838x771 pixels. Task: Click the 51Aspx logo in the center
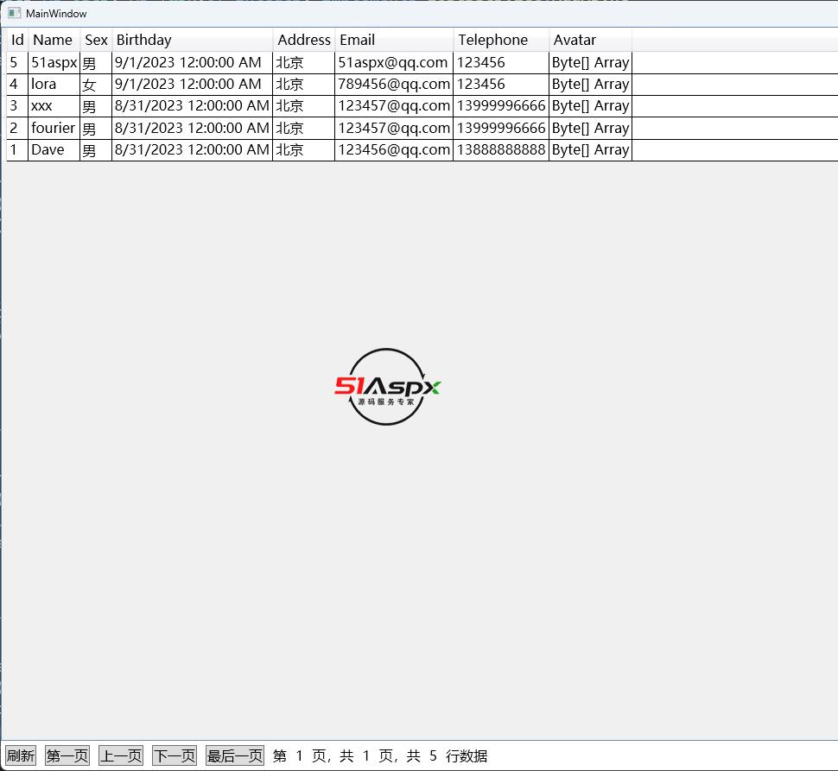[387, 387]
